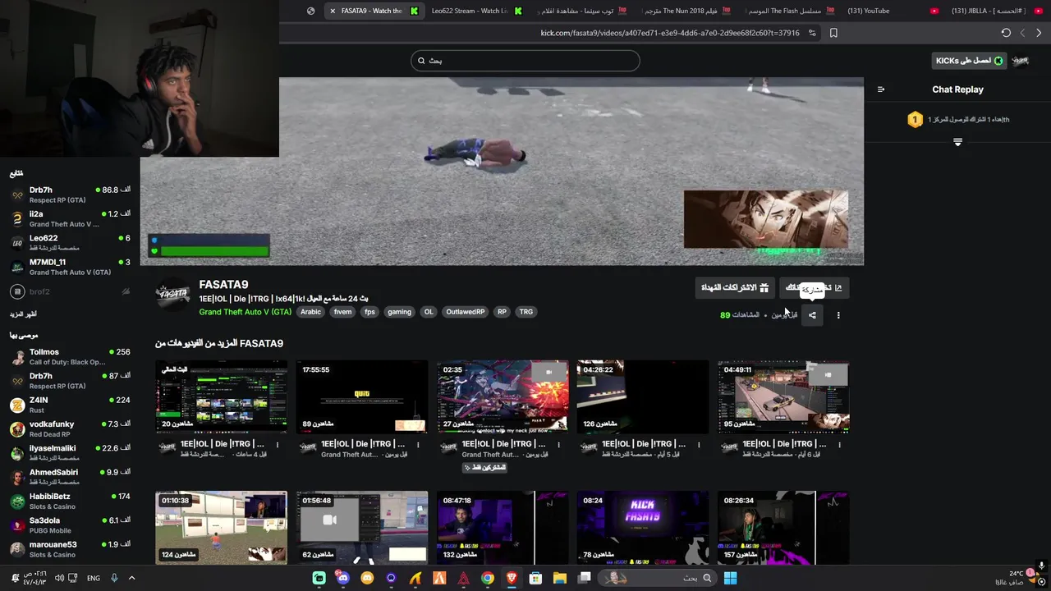Select the Arabic tag
Screen dimensions: 1051x591
pos(310,312)
